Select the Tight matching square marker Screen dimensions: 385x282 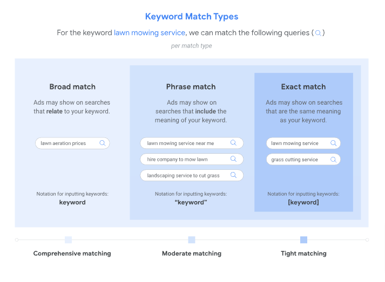coord(303,240)
